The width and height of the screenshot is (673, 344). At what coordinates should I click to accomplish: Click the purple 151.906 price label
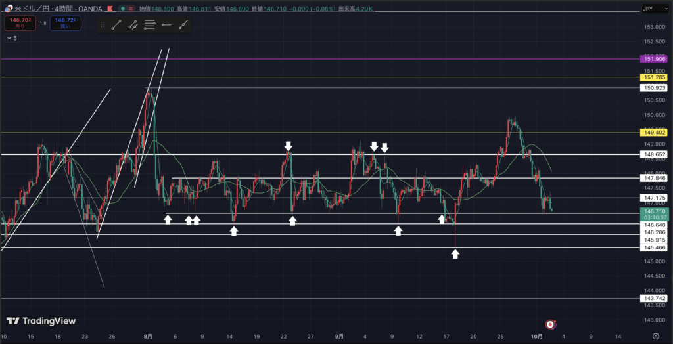655,59
